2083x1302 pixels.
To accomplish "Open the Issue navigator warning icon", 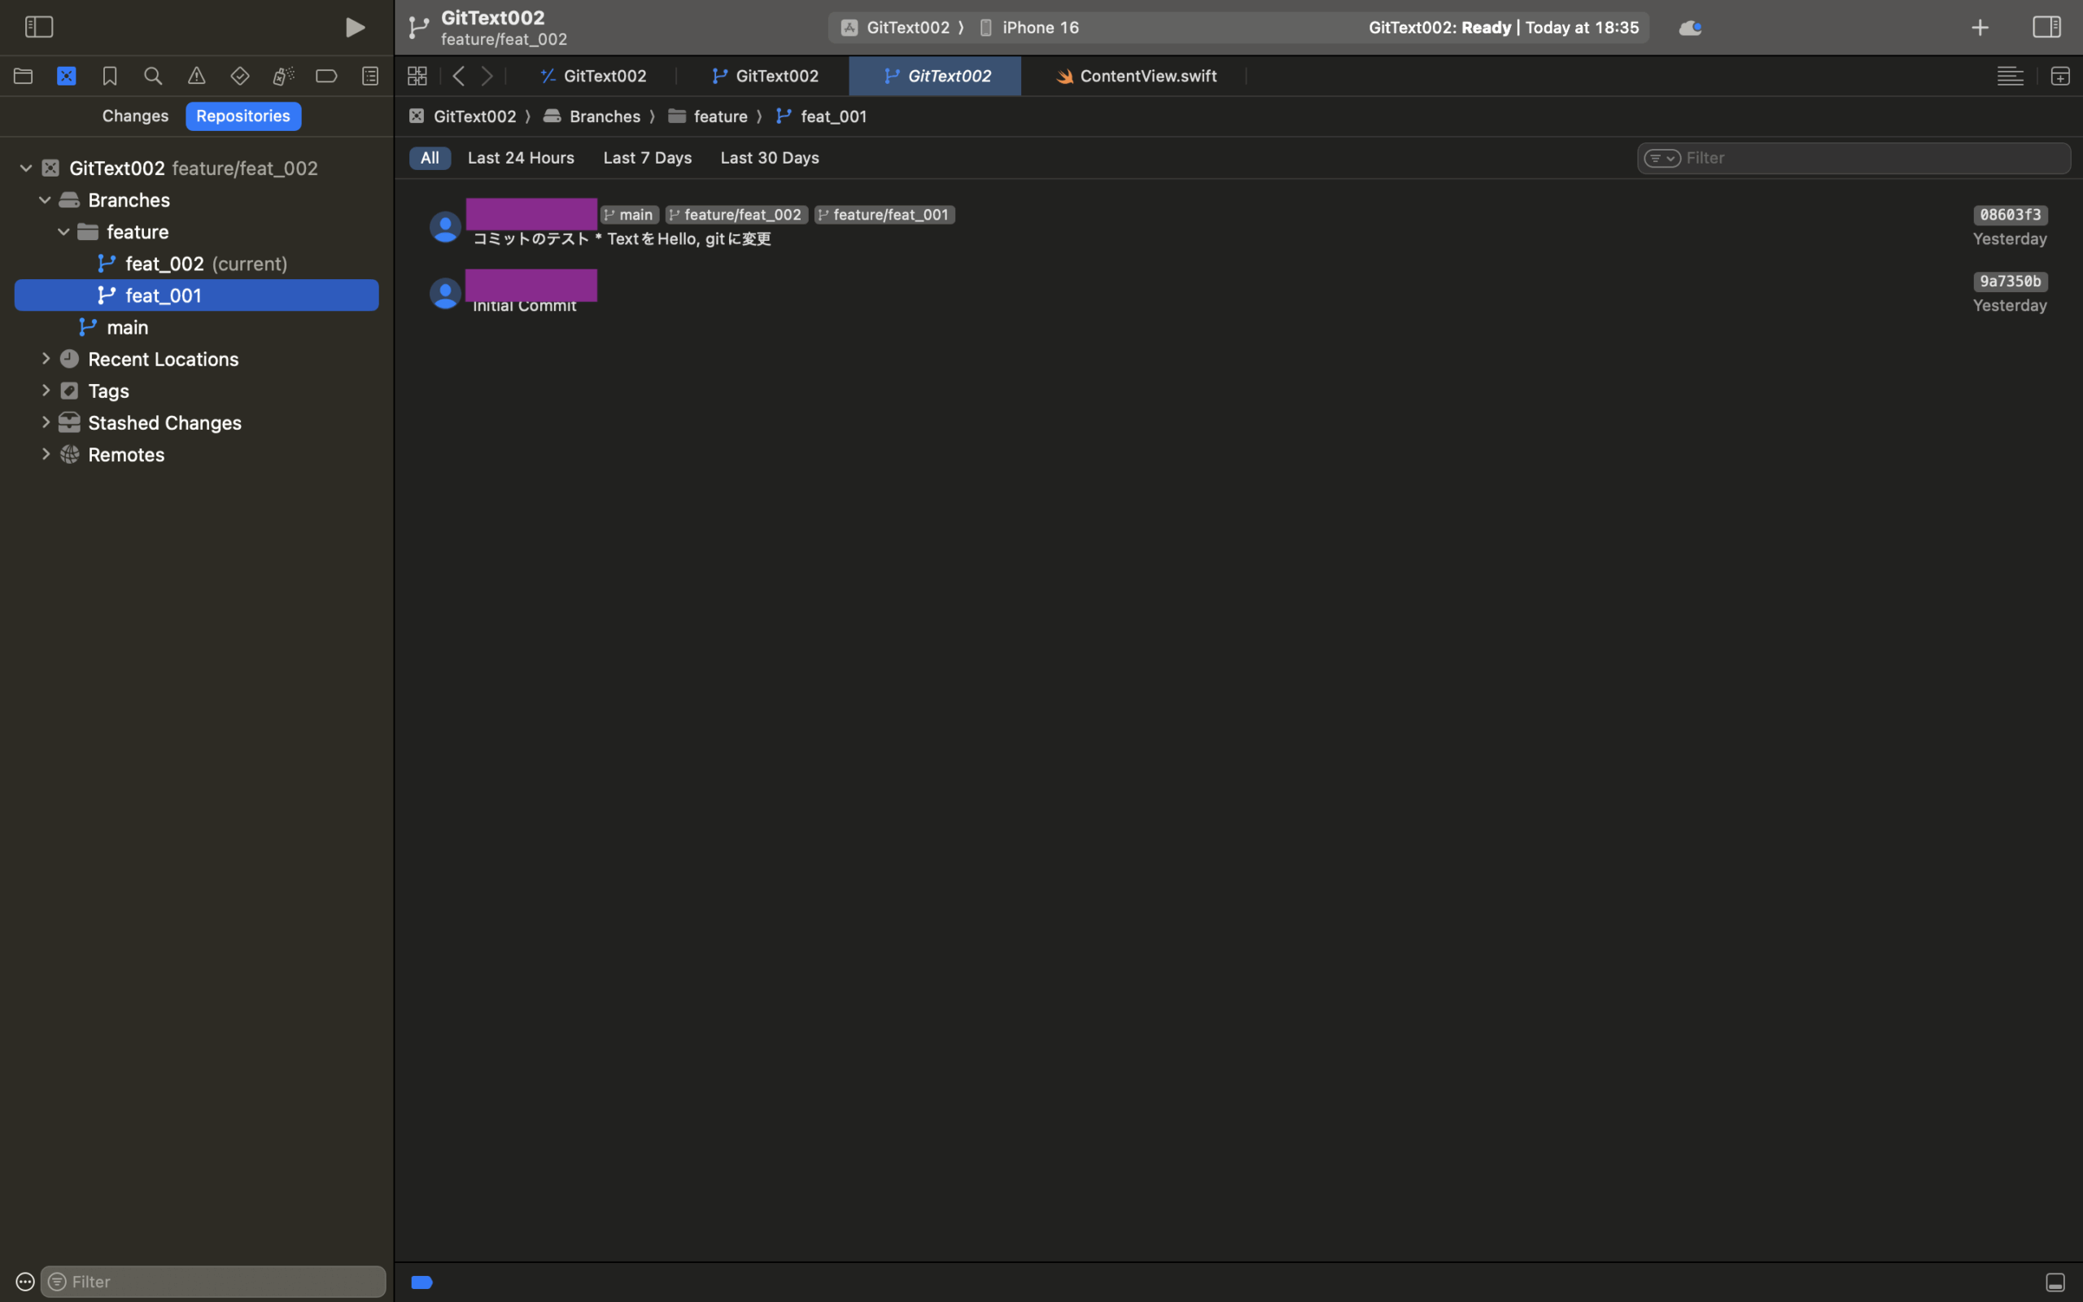I will click(196, 76).
